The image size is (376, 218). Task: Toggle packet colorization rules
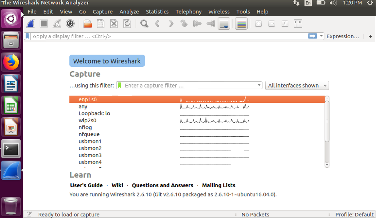[241, 24]
